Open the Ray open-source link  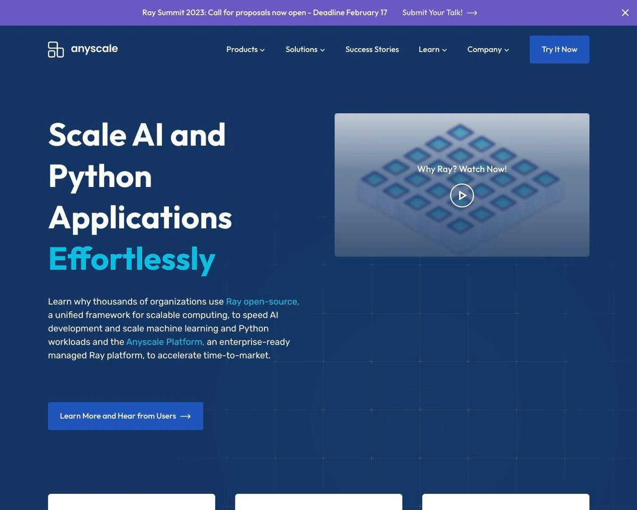pyautogui.click(x=262, y=301)
